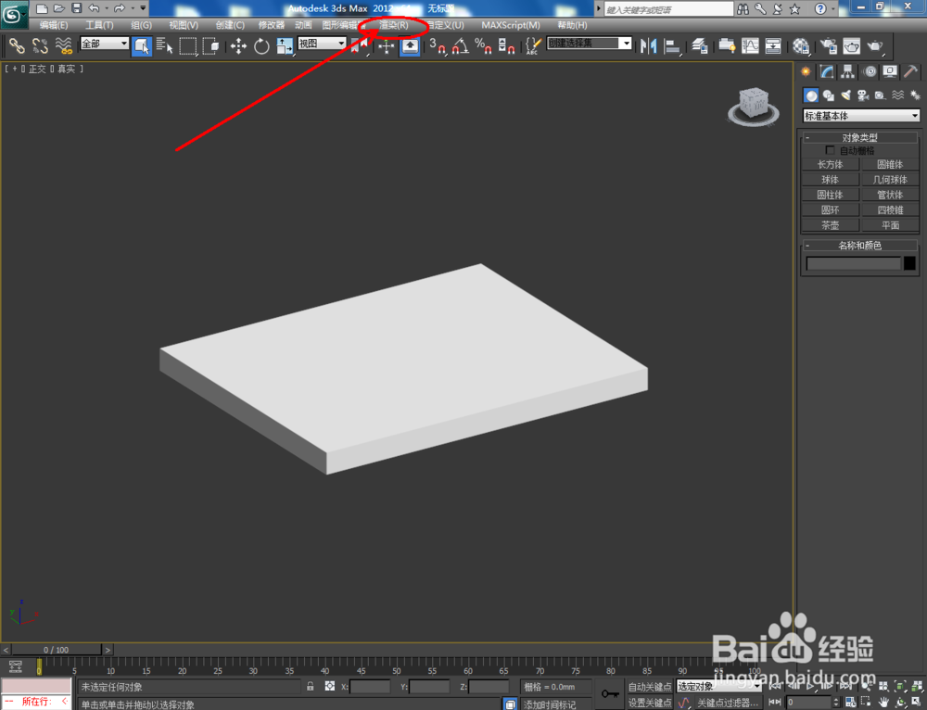Screen dimensions: 927x710
Task: Click the 球体 sphere button
Action: tap(830, 180)
